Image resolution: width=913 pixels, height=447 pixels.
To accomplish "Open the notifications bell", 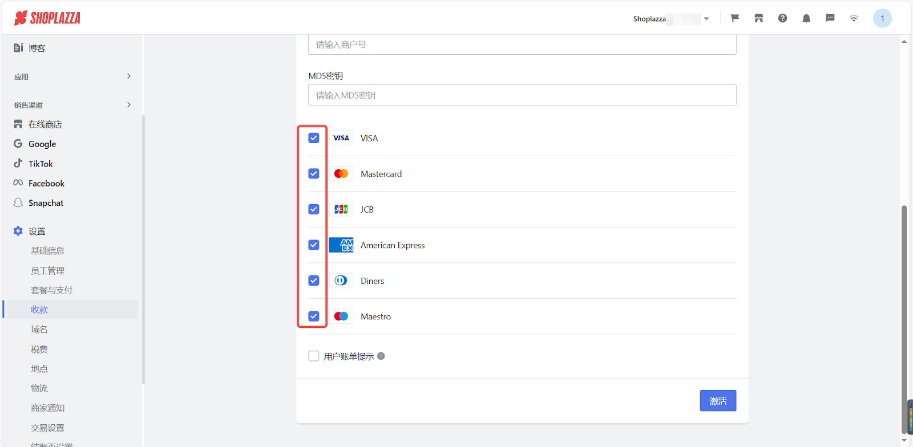I will (806, 18).
